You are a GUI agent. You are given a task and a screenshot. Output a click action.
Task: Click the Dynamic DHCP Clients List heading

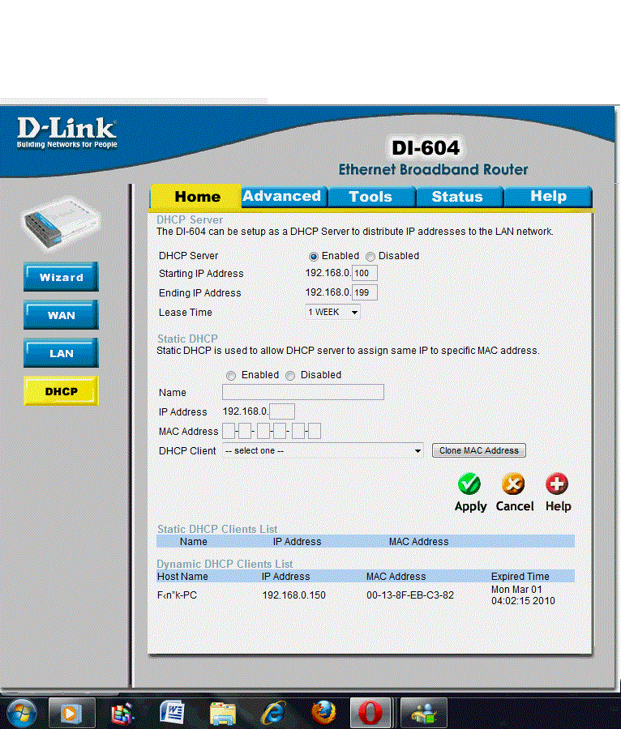point(225,564)
